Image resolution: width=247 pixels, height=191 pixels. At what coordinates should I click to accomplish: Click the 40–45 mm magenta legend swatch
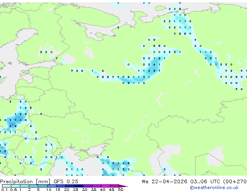point(106,186)
